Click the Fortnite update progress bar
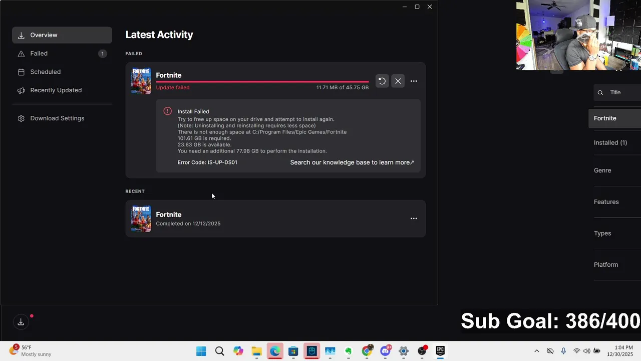Viewport: 641px width, 361px height. [x=262, y=81]
